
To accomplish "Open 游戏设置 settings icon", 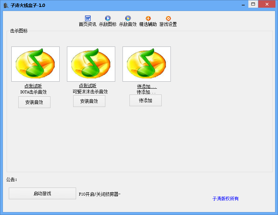I will (168, 18).
